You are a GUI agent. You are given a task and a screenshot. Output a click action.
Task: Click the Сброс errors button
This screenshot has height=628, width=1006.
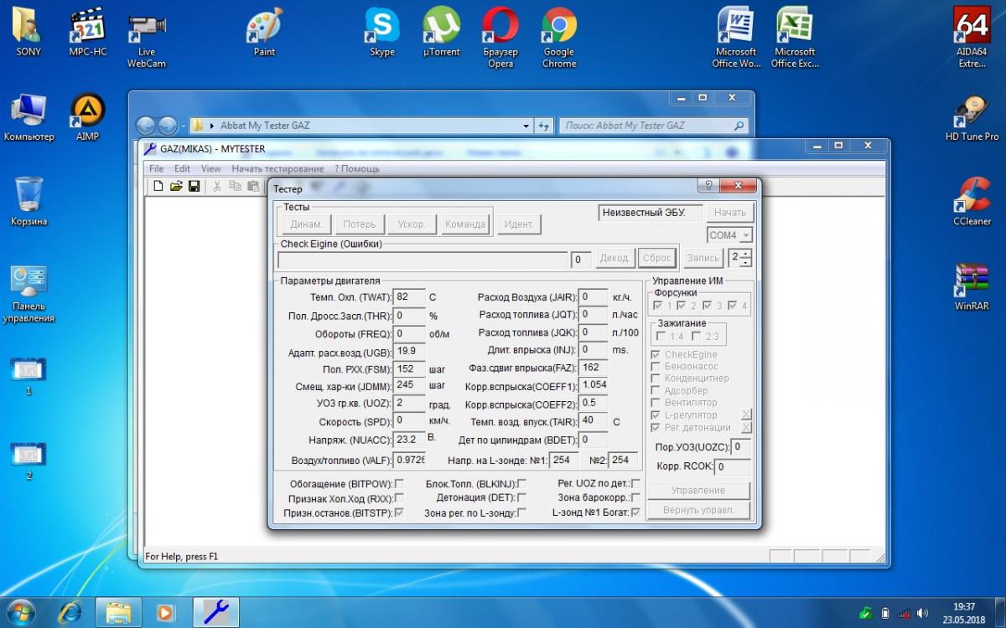(656, 259)
